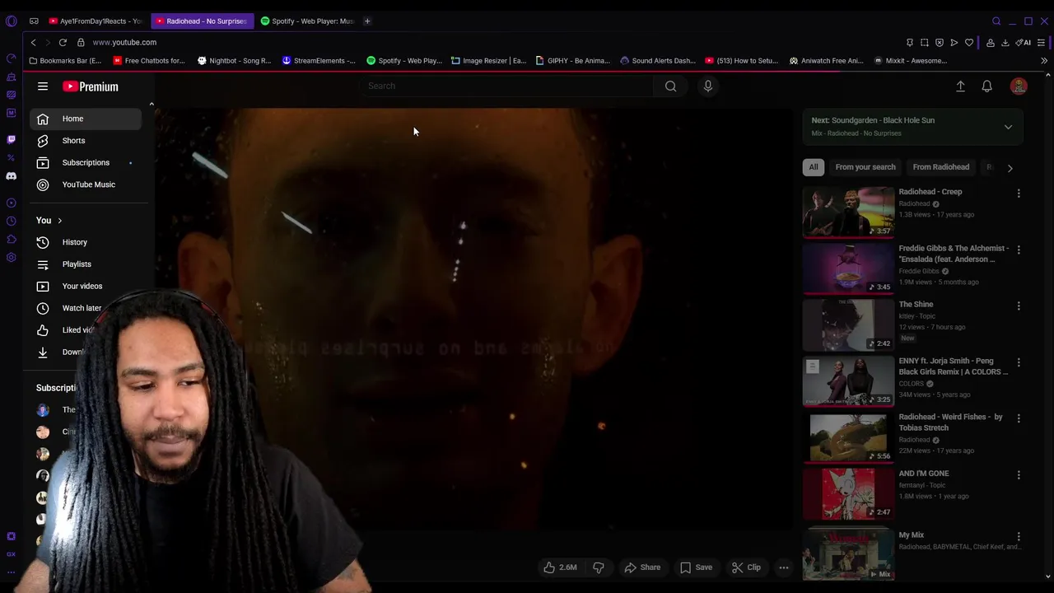Switch to Aye1FromDay1Reacts browser tab
This screenshot has height=593, width=1054.
tap(96, 21)
